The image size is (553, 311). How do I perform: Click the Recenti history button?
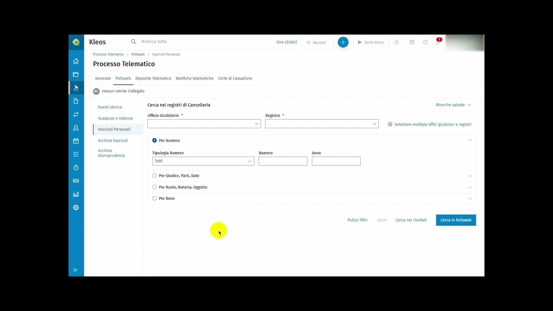pyautogui.click(x=316, y=42)
